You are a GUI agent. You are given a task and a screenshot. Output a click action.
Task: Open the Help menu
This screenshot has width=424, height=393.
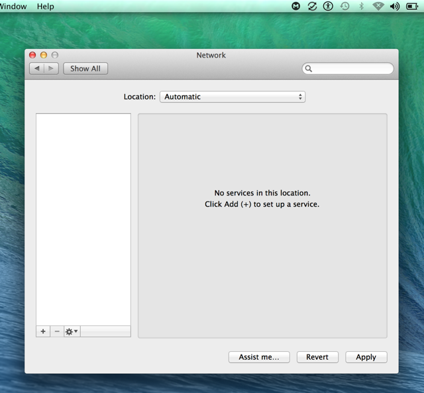pyautogui.click(x=46, y=6)
